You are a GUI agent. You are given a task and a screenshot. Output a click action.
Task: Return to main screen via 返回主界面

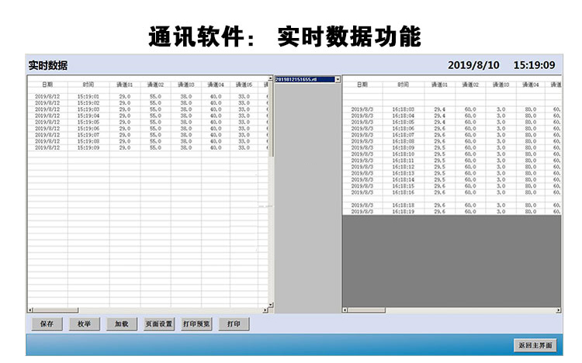click(x=535, y=345)
